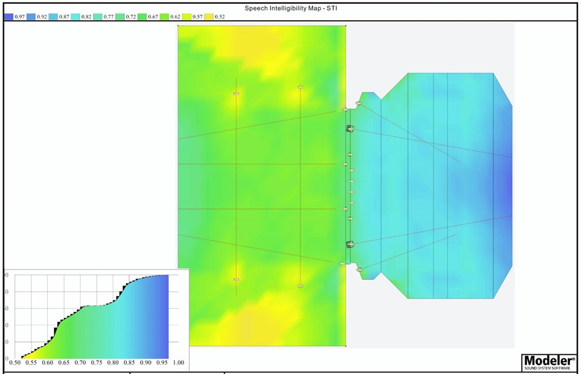Select the upper-right speaker marker in green zone
Screen dimensions: 581x374
(x=300, y=87)
